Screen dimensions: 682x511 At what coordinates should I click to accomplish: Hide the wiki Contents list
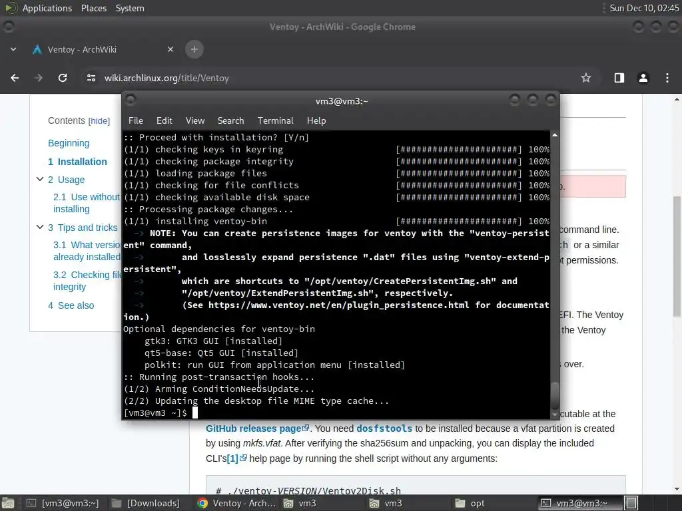99,121
